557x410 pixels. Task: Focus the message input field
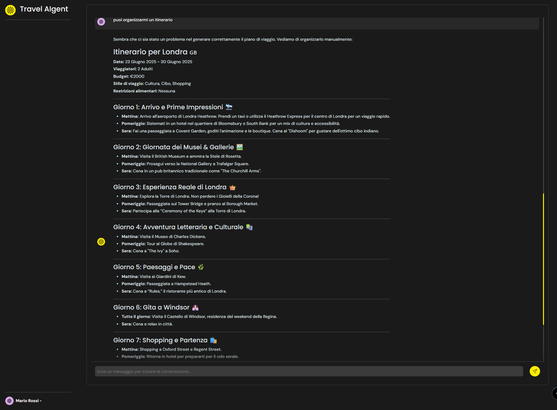tap(309, 371)
